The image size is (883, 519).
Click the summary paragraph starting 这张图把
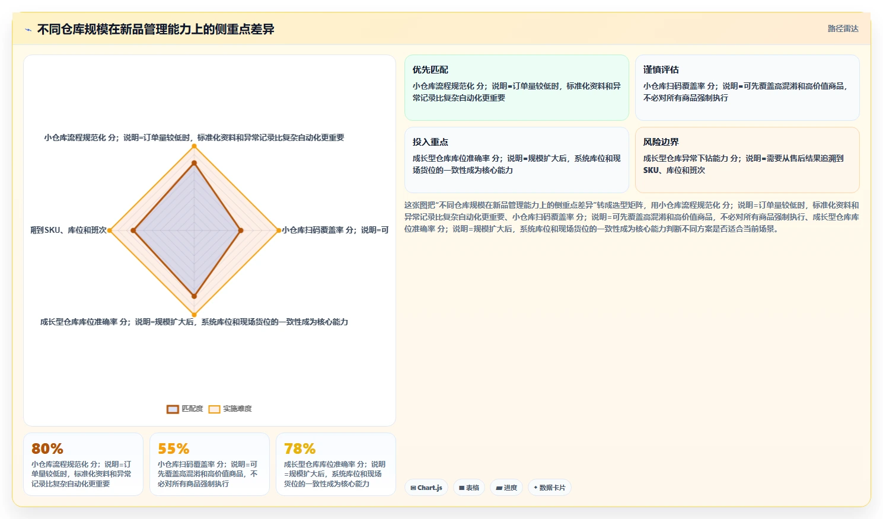click(632, 217)
